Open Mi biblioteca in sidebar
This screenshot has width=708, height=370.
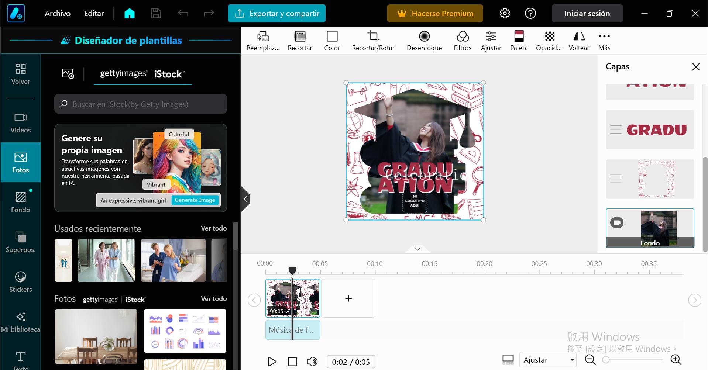coord(21,322)
